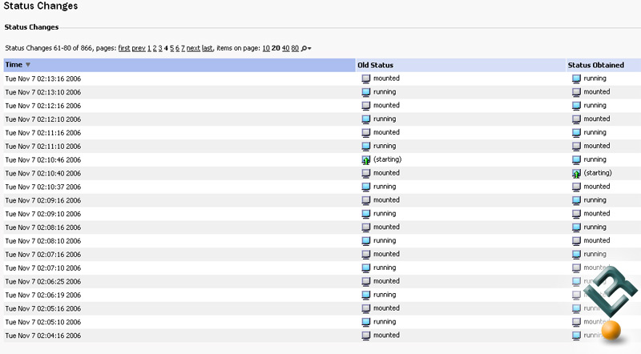Click running icon in 02:13:10 Old Status
The height and width of the screenshot is (354, 641).
tap(366, 92)
